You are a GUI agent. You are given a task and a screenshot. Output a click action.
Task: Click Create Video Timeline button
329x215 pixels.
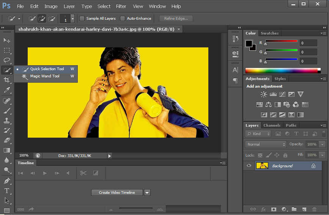point(117,193)
